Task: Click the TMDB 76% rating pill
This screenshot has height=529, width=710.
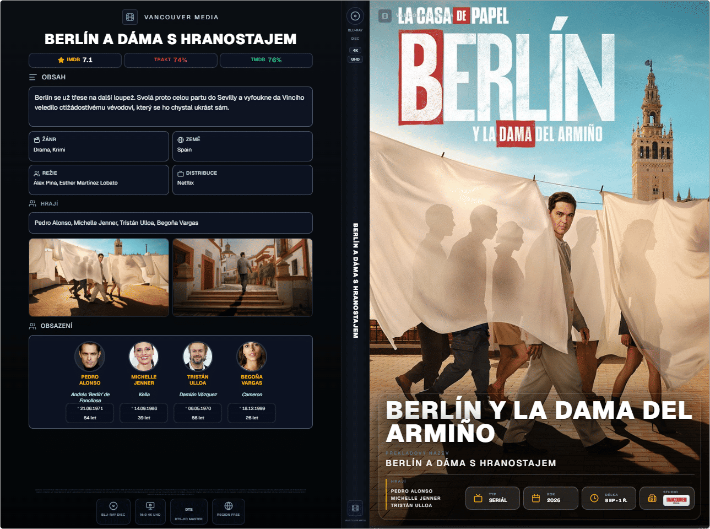Action: coord(266,60)
